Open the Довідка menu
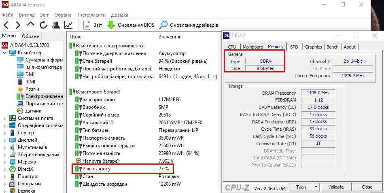Image resolution: width=384 pixels, height=193 pixels. pyautogui.click(x=119, y=15)
